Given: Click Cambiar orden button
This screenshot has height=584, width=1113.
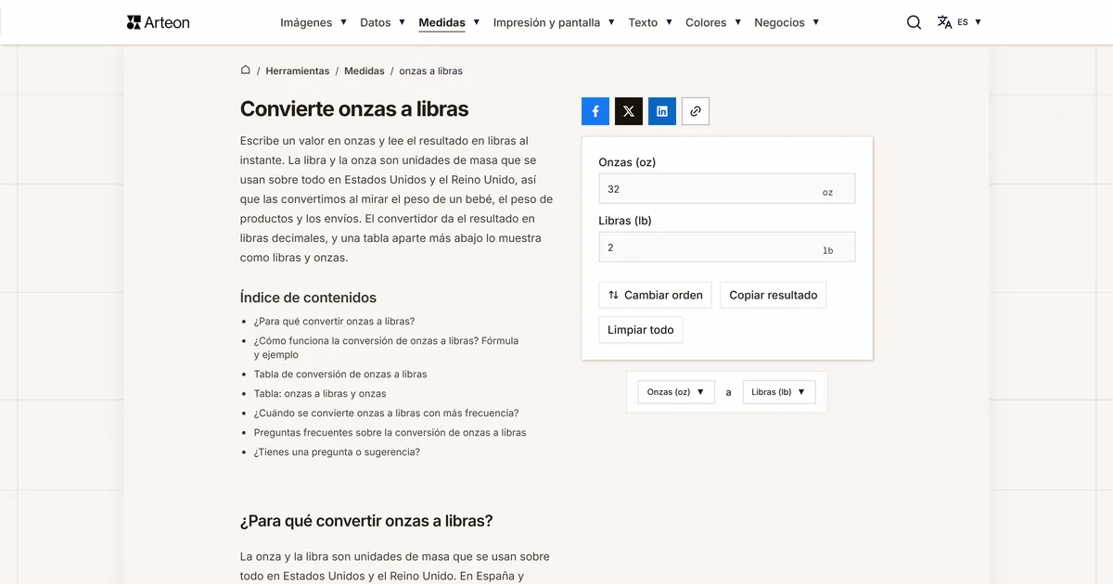Looking at the screenshot, I should 655,295.
